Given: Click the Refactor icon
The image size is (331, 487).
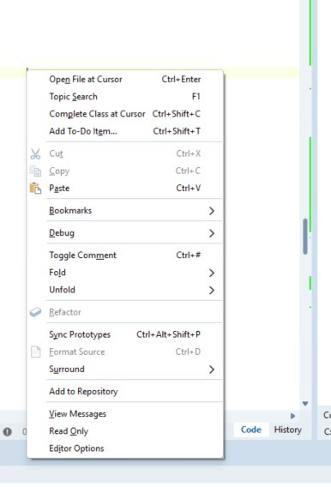Looking at the screenshot, I should click(x=35, y=312).
